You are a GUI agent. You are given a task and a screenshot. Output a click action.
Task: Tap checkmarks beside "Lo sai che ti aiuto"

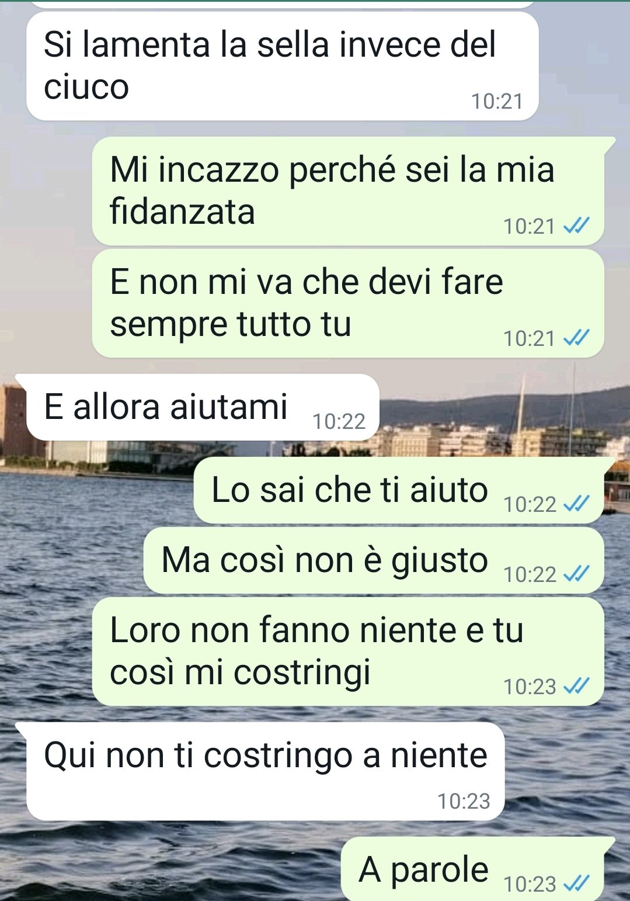(576, 503)
